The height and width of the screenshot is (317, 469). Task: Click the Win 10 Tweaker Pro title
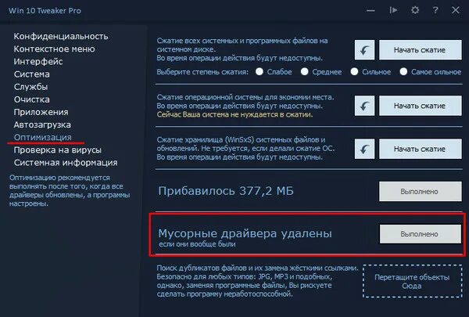[45, 10]
